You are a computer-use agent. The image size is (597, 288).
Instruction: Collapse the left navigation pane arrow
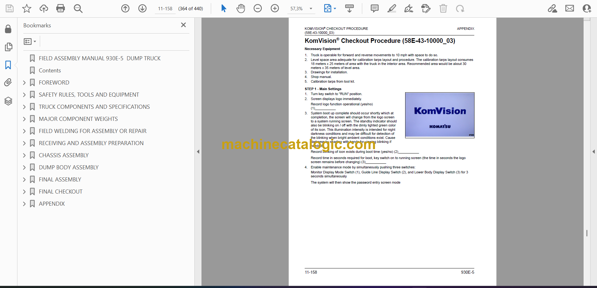click(x=198, y=152)
